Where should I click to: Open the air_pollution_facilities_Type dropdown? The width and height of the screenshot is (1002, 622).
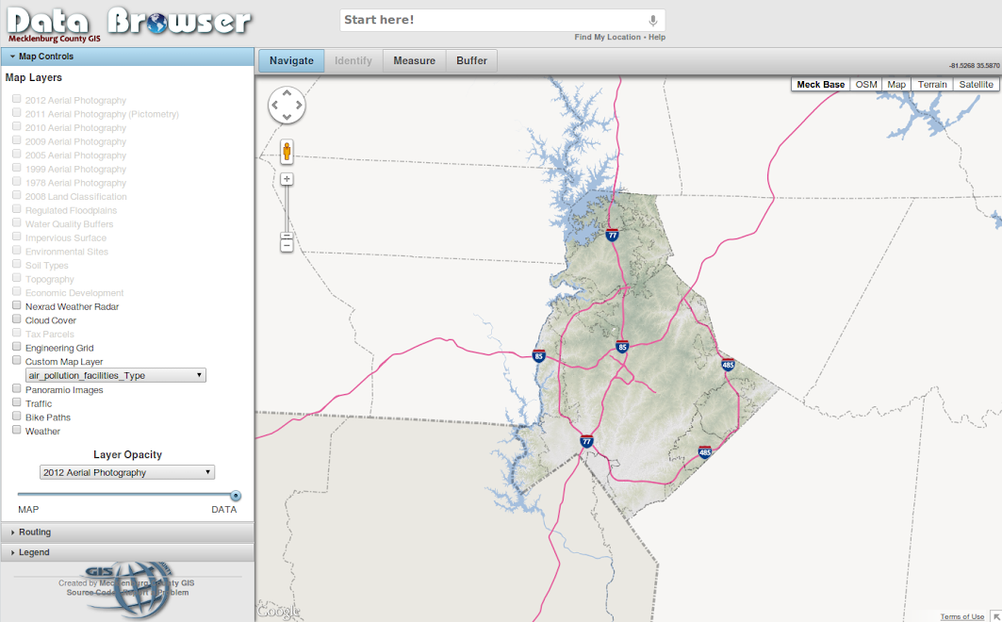[116, 375]
